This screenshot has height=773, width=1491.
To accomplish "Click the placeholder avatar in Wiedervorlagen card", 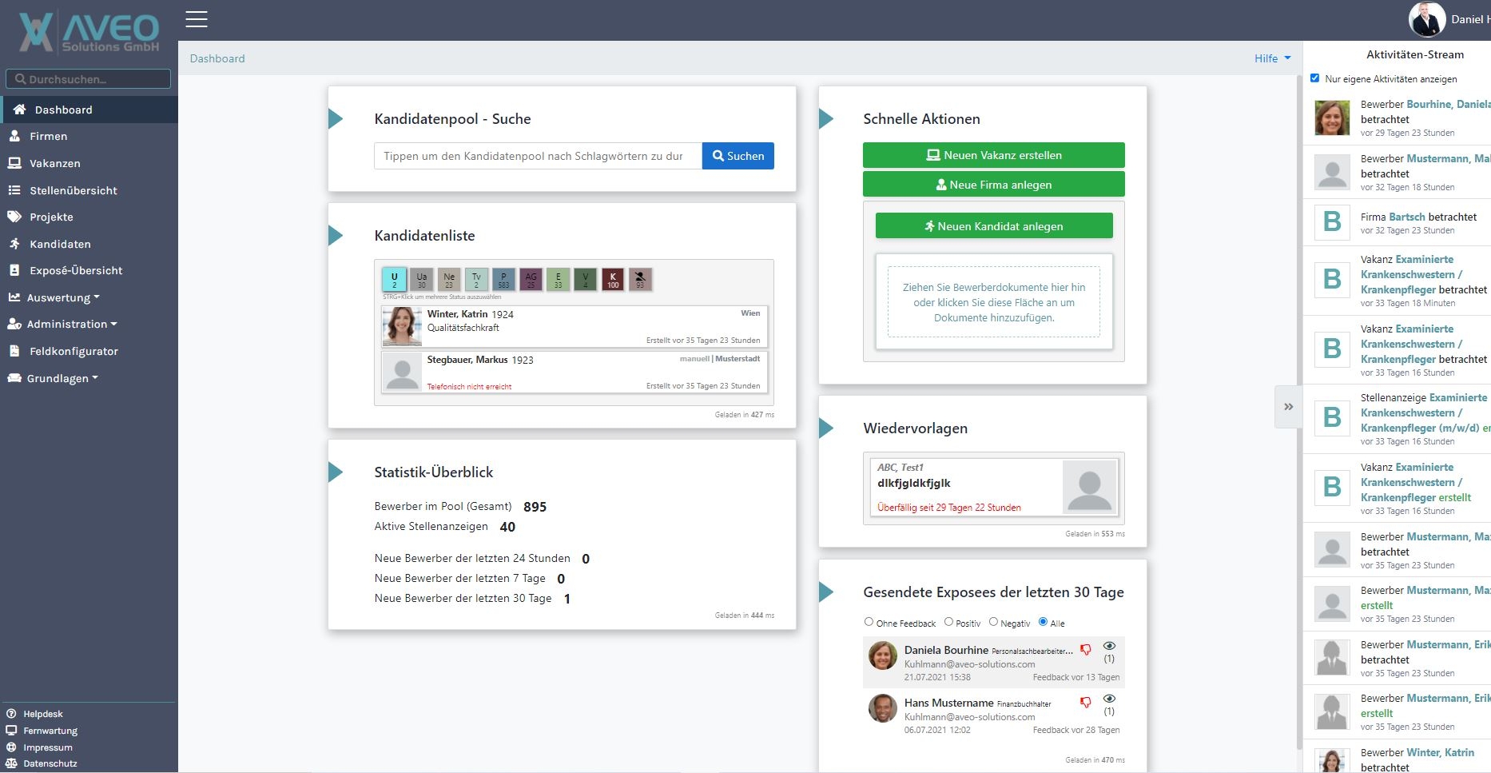I will pyautogui.click(x=1090, y=486).
